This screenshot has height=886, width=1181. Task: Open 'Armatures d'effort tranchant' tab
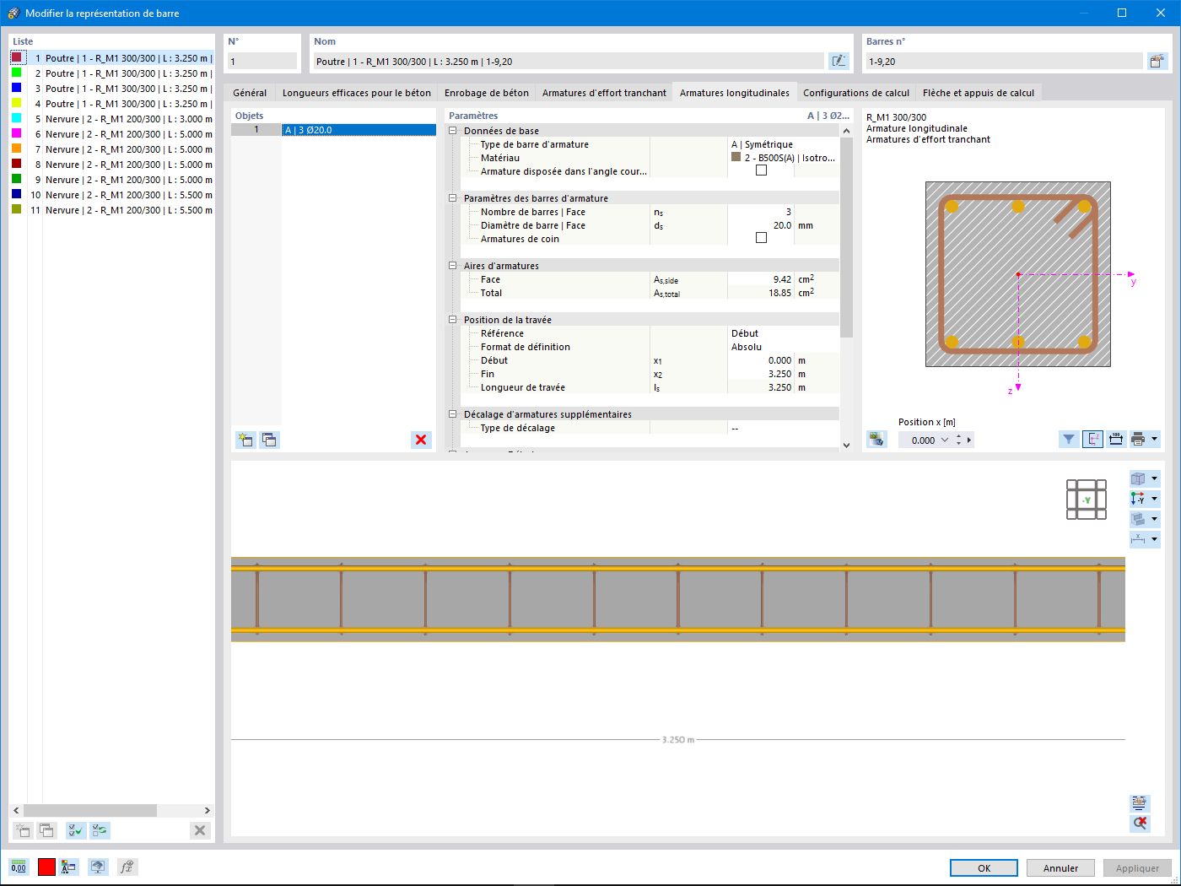[x=604, y=93]
